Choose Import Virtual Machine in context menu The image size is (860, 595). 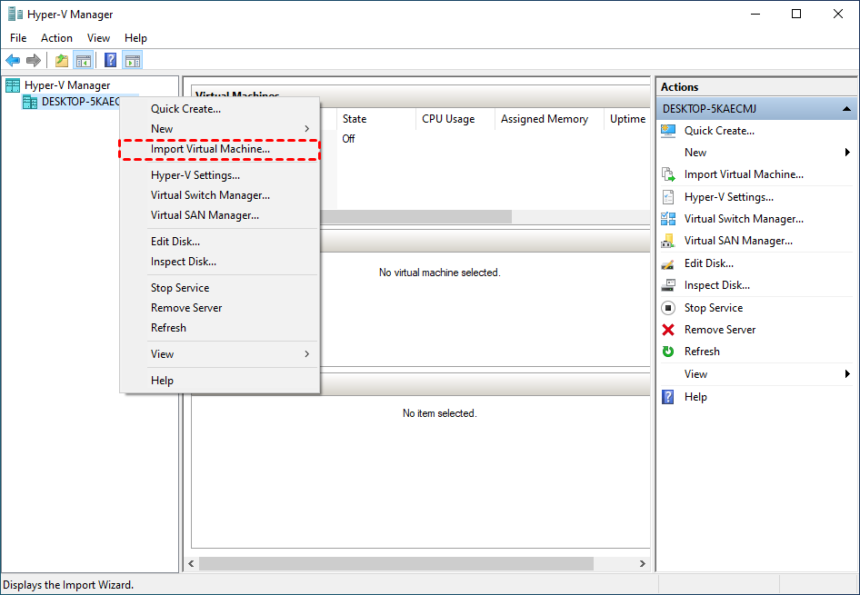point(219,149)
